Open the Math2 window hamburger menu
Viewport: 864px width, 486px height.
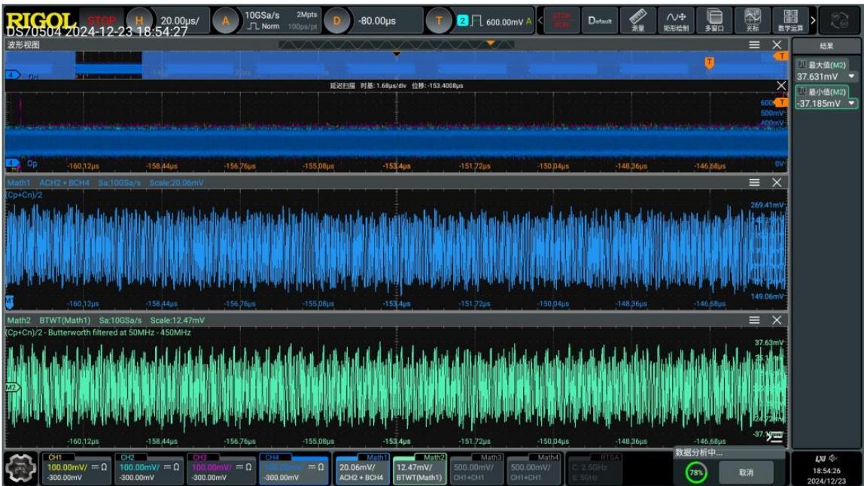pos(754,320)
